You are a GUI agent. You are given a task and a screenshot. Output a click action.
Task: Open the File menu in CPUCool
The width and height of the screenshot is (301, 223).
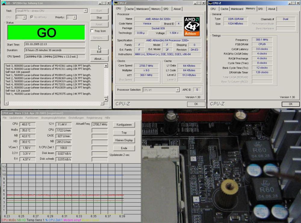pyautogui.click(x=5, y=118)
